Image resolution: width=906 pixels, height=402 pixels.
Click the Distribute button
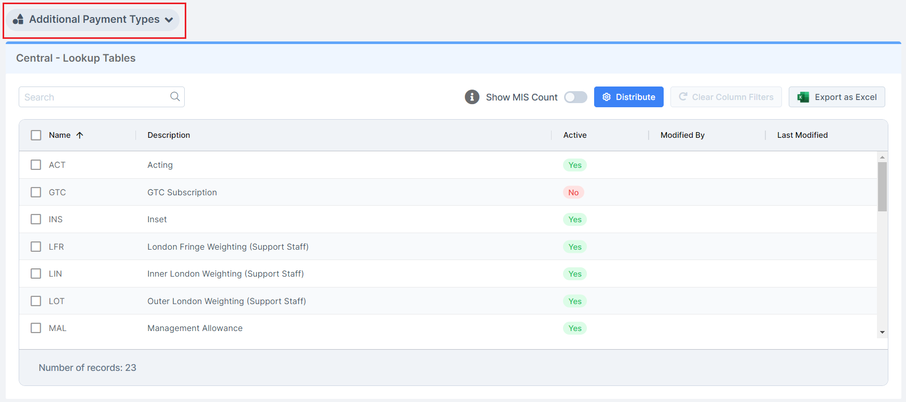click(x=628, y=97)
